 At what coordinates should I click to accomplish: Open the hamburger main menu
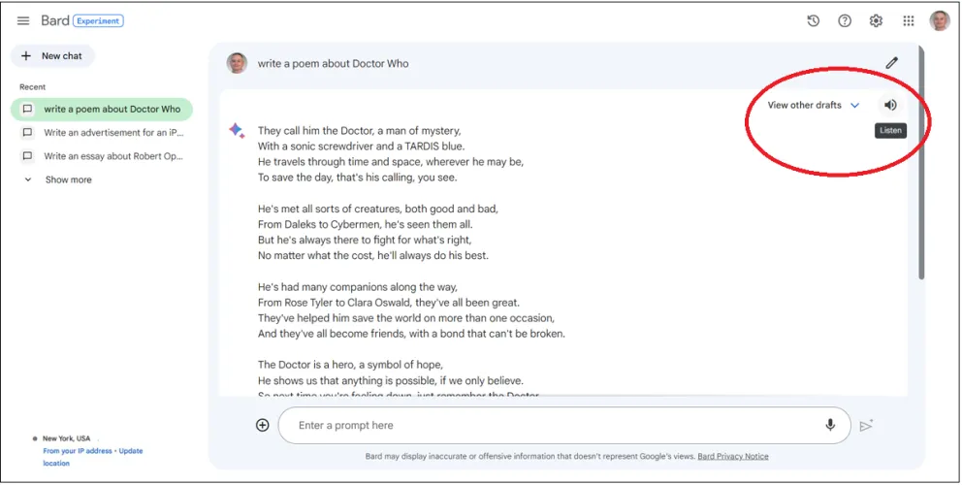point(23,21)
